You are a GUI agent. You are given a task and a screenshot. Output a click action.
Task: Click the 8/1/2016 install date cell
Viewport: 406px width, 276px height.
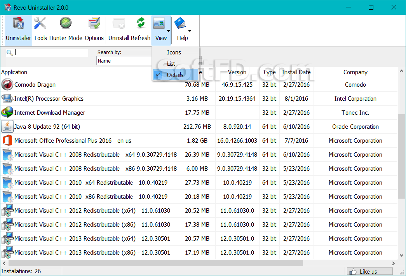(296, 99)
